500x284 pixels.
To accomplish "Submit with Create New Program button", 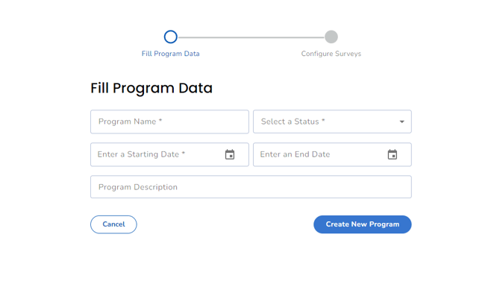I will pos(363,224).
